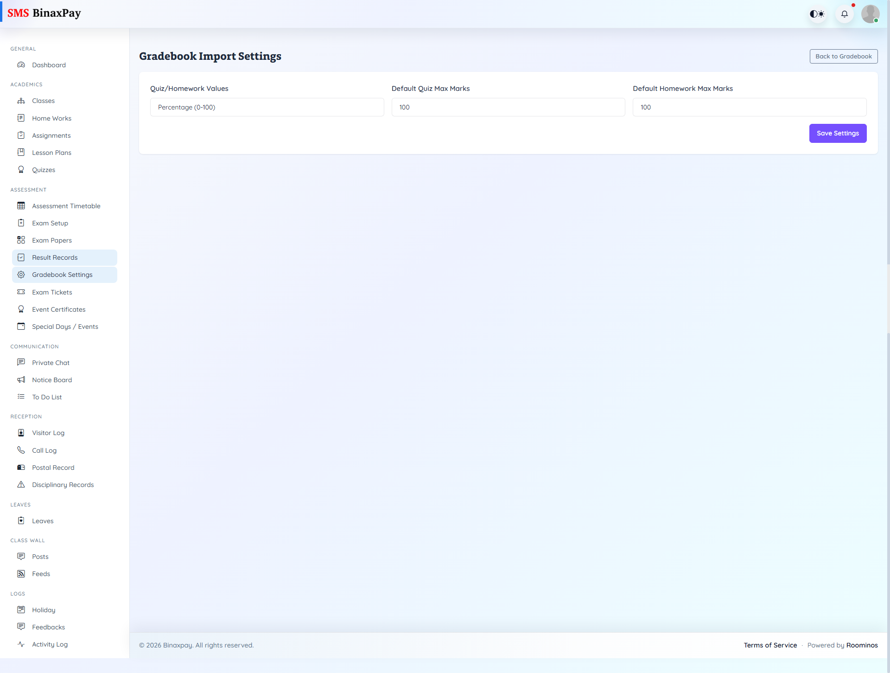Viewport: 890px width, 673px height.
Task: Click the Save Settings button
Action: click(x=838, y=133)
